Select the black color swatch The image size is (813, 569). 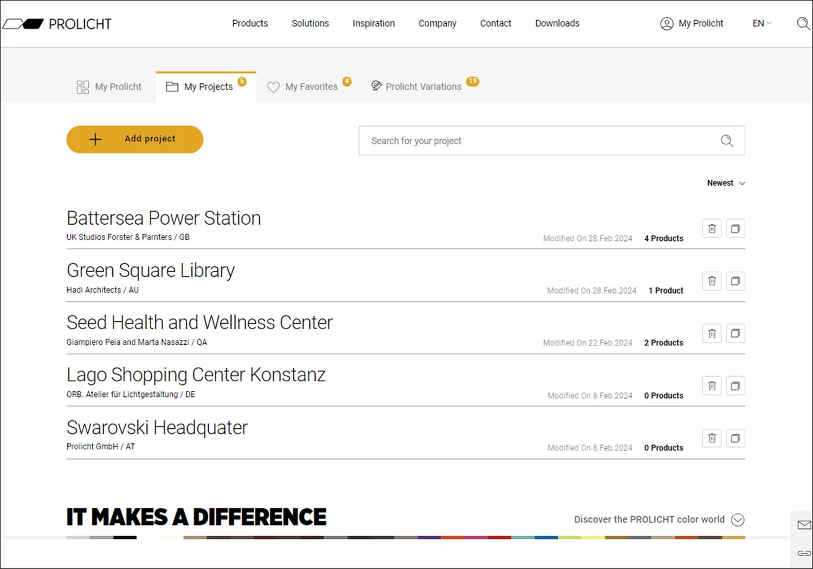pyautogui.click(x=125, y=538)
